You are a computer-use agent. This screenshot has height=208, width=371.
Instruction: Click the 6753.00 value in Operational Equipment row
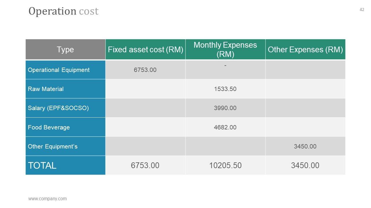(145, 70)
